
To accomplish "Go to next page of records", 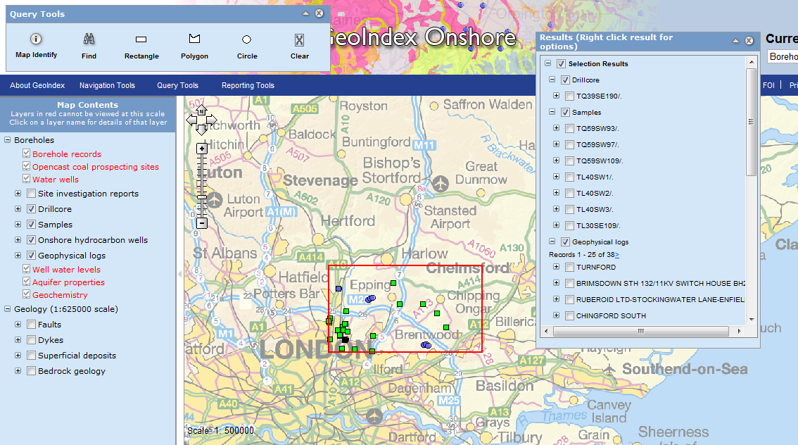I will click(x=617, y=255).
